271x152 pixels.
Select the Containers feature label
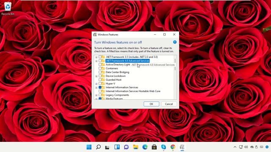[112, 68]
